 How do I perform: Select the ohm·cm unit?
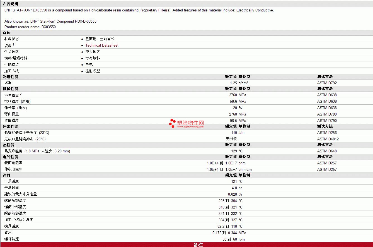click(x=245, y=169)
